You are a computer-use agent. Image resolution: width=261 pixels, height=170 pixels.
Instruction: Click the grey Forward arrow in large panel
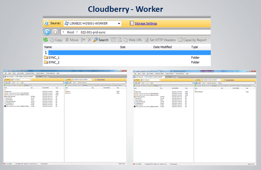[55, 32]
